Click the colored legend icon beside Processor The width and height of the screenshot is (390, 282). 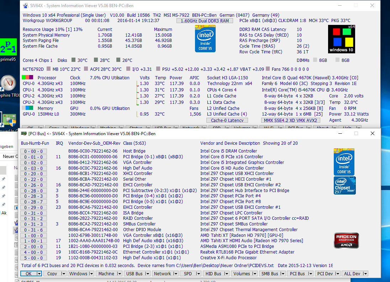coord(27,77)
